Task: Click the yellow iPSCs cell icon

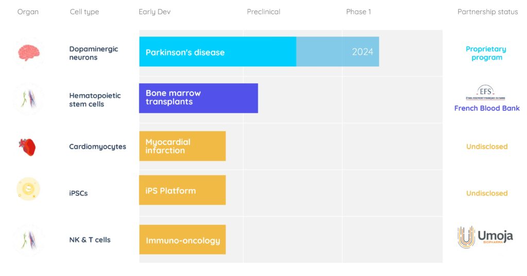Action: coord(28,189)
